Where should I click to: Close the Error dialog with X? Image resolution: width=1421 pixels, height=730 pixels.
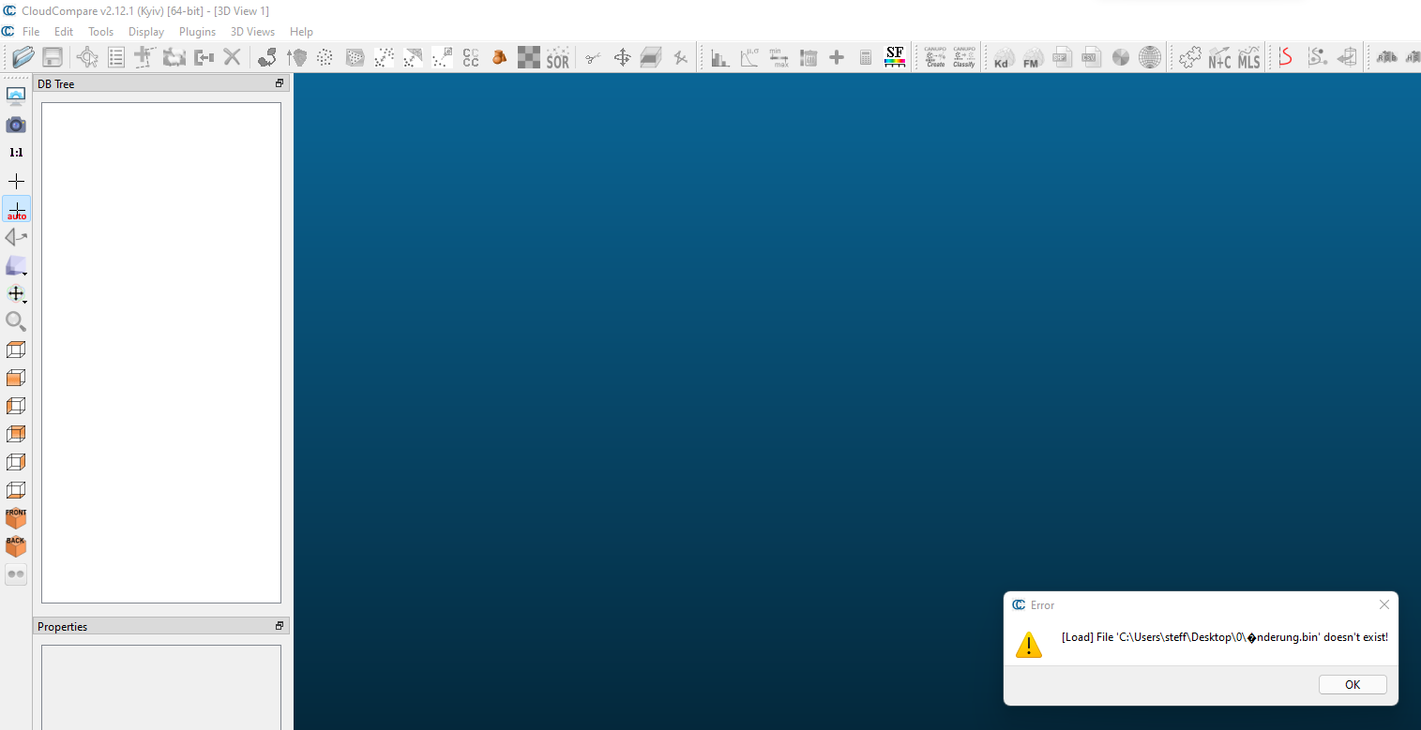(x=1383, y=604)
